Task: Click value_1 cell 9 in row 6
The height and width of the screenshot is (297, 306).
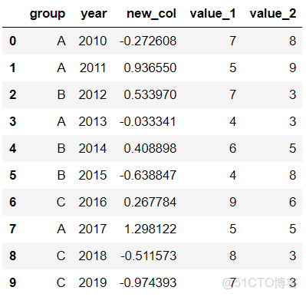Action: pos(232,202)
